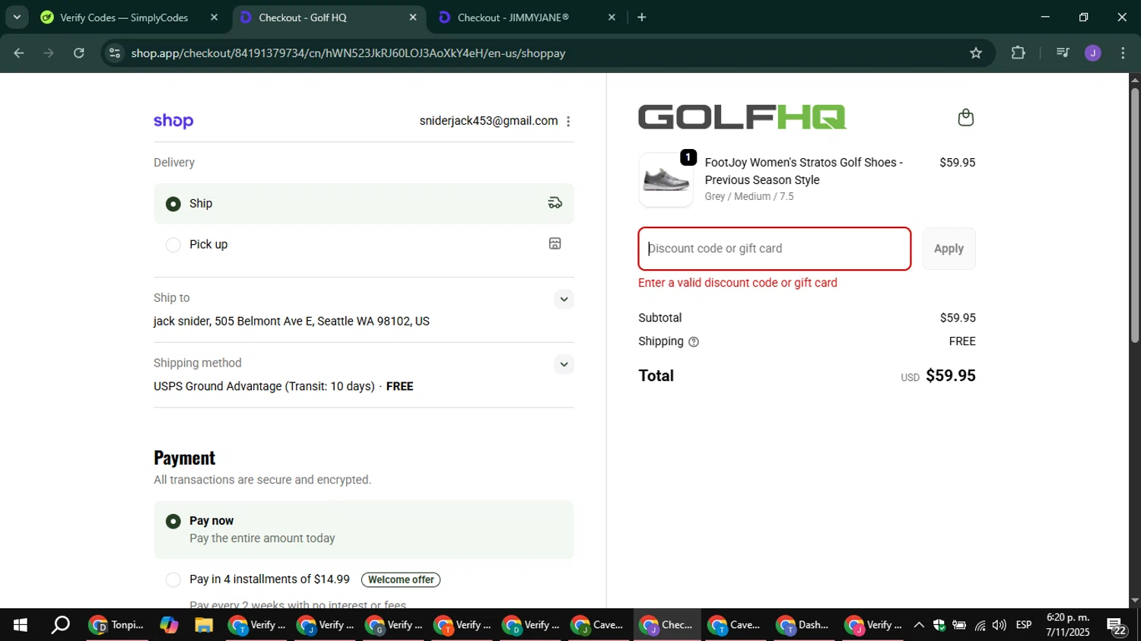Viewport: 1141px width, 641px height.
Task: Click the USPS Ground Advantage shipping text
Action: [264, 386]
